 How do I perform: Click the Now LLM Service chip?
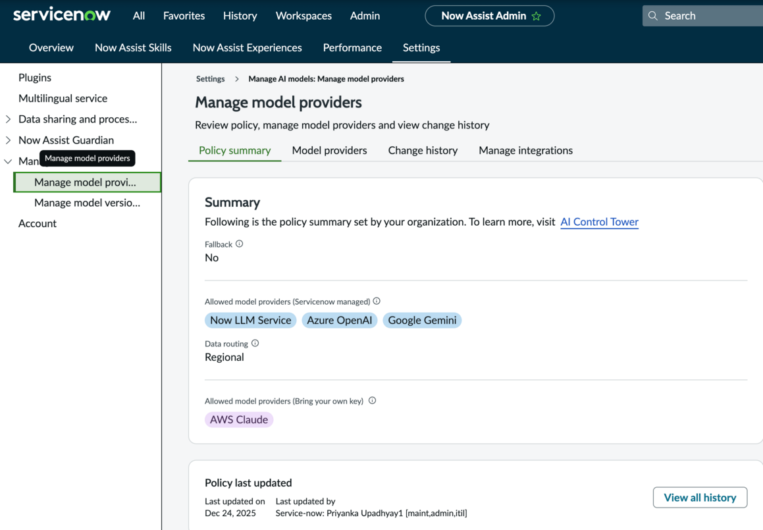(x=251, y=320)
